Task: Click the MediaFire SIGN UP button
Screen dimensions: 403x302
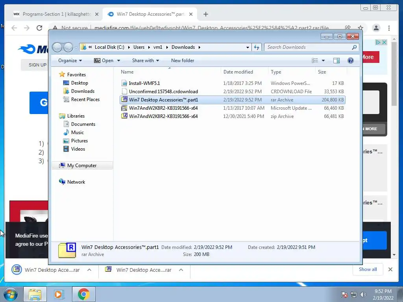Action: click(37, 65)
